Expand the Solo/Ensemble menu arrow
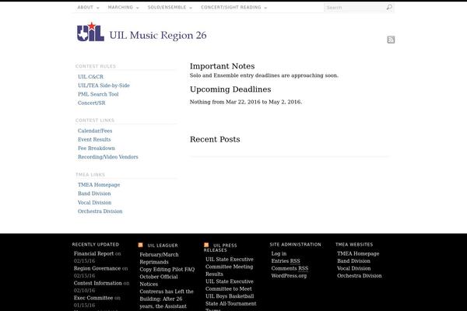Image resolution: width=467 pixels, height=311 pixels. coord(191,8)
